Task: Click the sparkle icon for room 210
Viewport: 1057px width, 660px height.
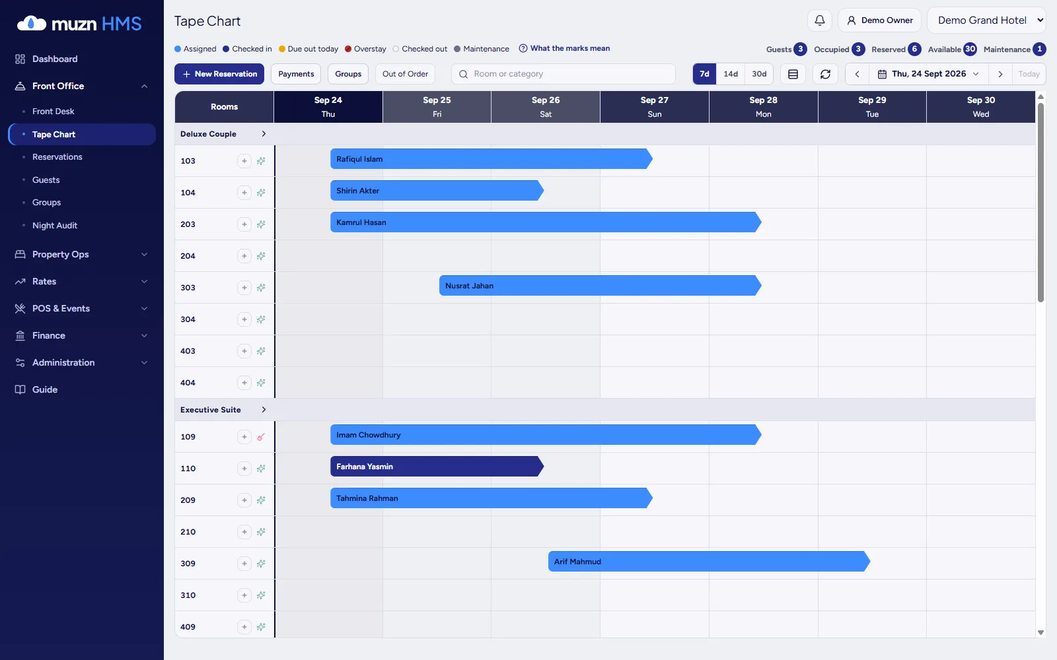Action: (x=261, y=532)
